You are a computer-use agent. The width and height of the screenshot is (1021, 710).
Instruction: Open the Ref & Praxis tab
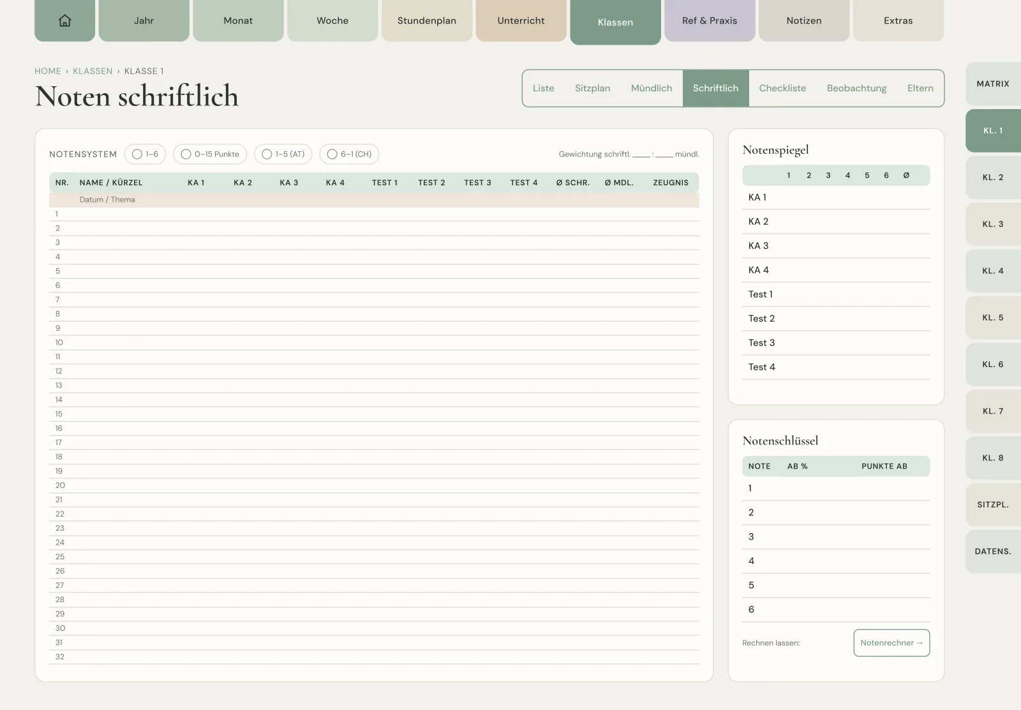click(x=710, y=20)
